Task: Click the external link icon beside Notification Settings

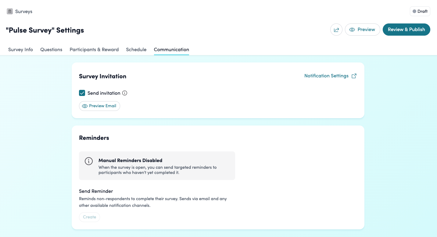Action: click(x=354, y=76)
